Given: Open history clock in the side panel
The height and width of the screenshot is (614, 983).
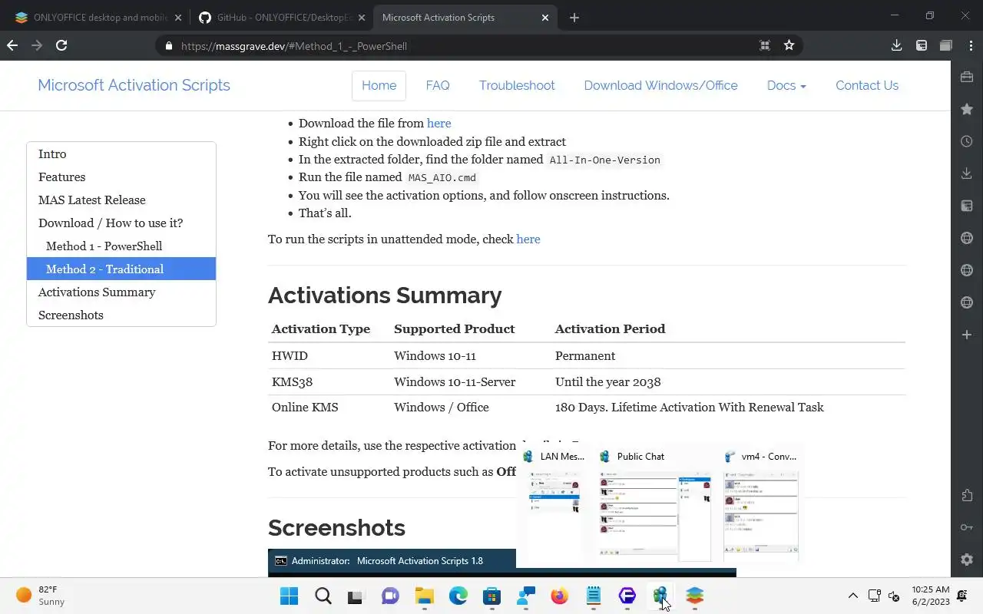Looking at the screenshot, I should [967, 141].
